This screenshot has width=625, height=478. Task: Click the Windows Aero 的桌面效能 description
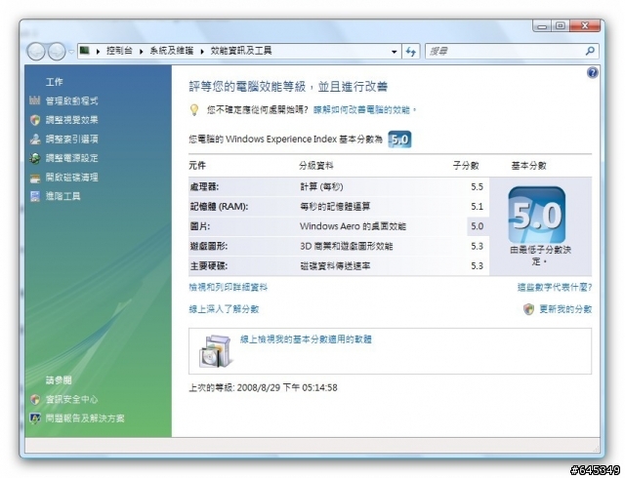point(353,226)
